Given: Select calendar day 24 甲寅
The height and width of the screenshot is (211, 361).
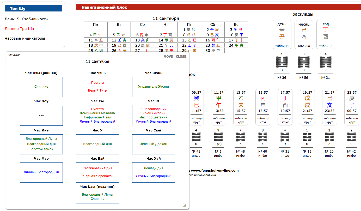Looking at the screenshot, I should pyautogui.click(x=236, y=45).
